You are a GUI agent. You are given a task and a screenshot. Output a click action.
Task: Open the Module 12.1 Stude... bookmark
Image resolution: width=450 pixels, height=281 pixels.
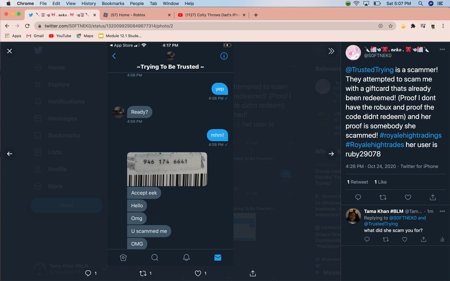click(120, 36)
